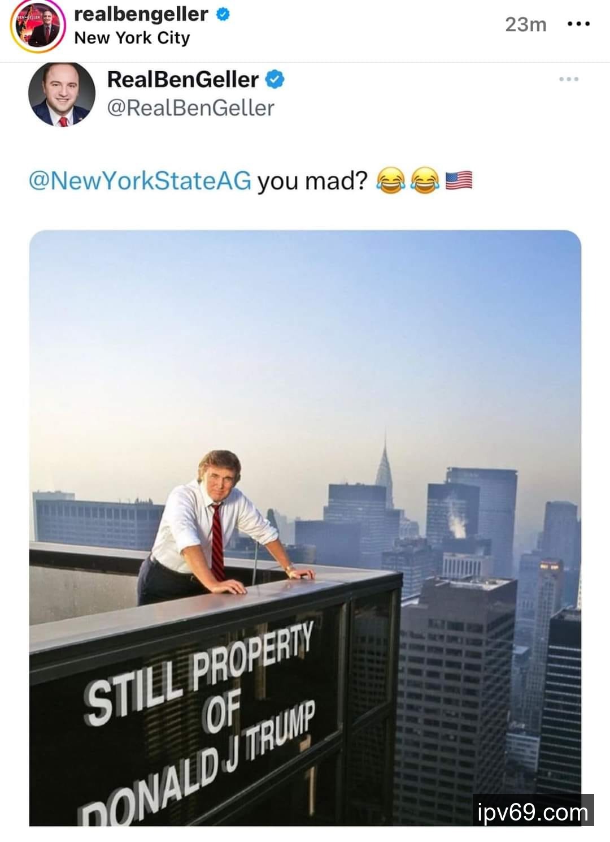The image size is (610, 842).
Task: Click the bold RealBenGeller display name
Action: (x=182, y=79)
